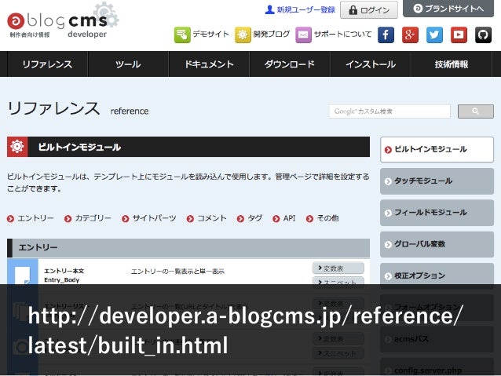Open the デモサイト link text
This screenshot has width=501, height=376.
tap(210, 35)
